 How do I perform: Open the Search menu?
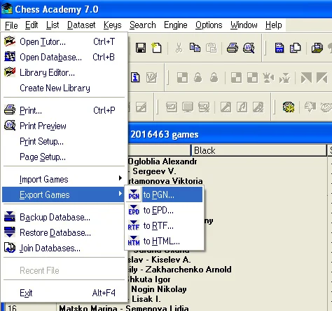coord(143,25)
